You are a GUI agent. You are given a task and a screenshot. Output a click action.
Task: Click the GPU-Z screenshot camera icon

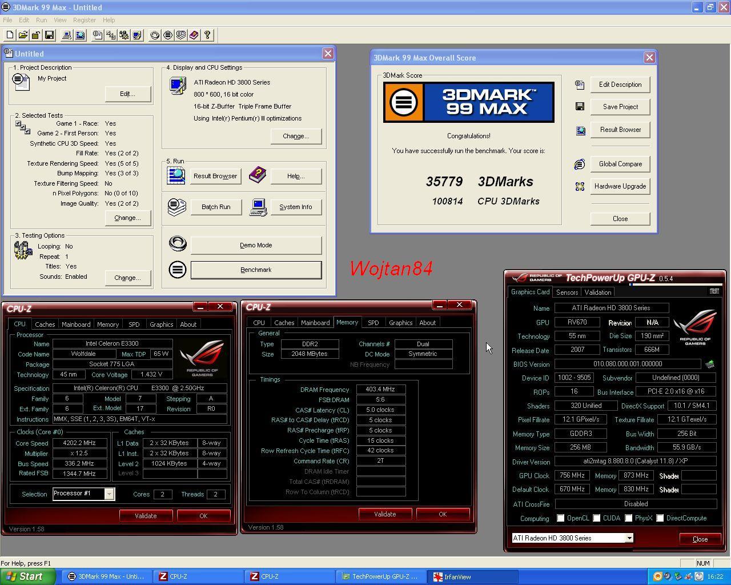pos(714,291)
